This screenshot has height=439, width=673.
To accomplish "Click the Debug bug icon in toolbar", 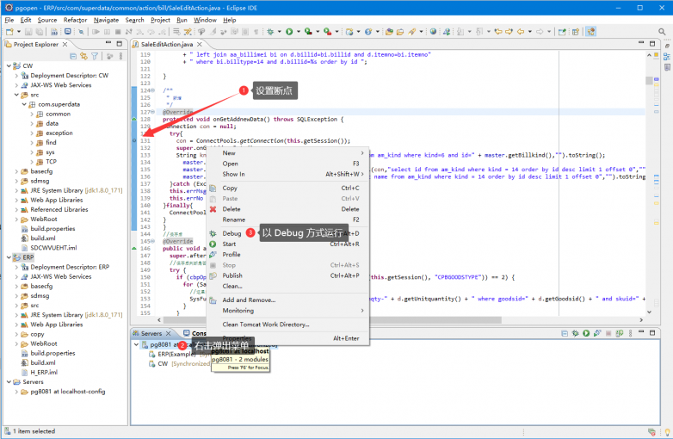I will tap(271, 32).
